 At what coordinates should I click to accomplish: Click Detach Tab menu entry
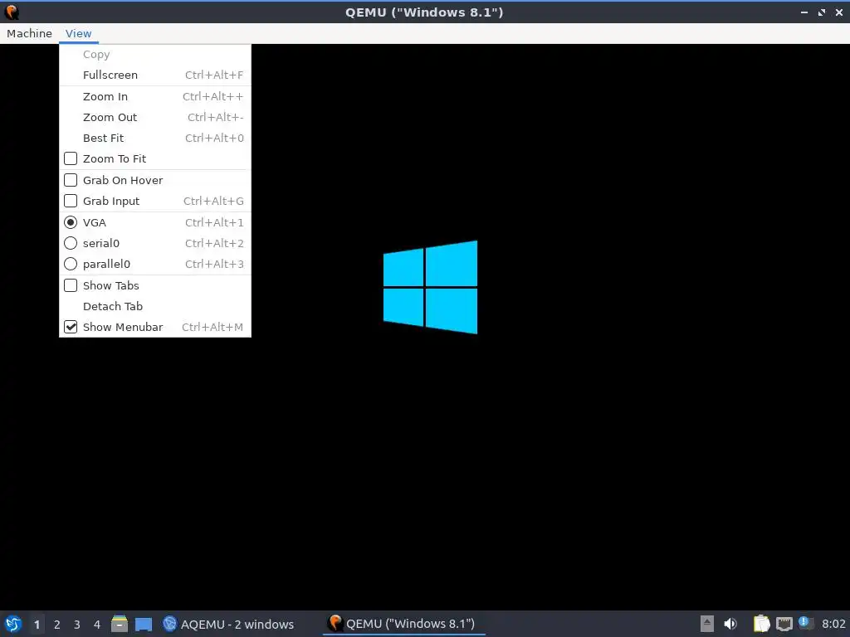tap(155, 306)
